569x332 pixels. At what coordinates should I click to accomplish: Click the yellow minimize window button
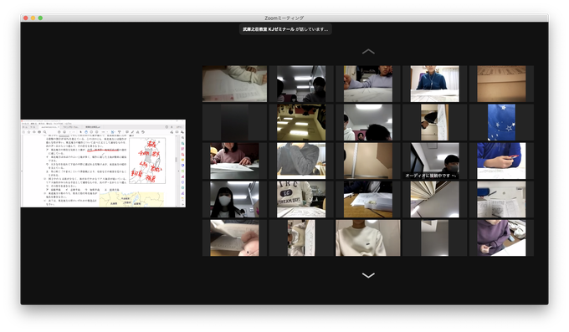[x=33, y=18]
